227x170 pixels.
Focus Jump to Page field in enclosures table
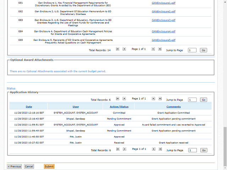[192, 50]
